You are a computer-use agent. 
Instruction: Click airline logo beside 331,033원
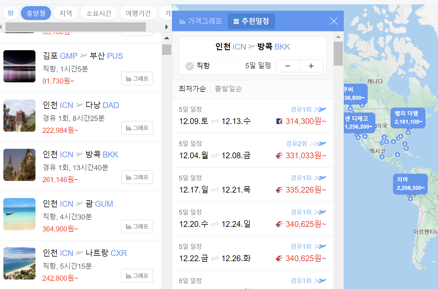click(x=279, y=156)
